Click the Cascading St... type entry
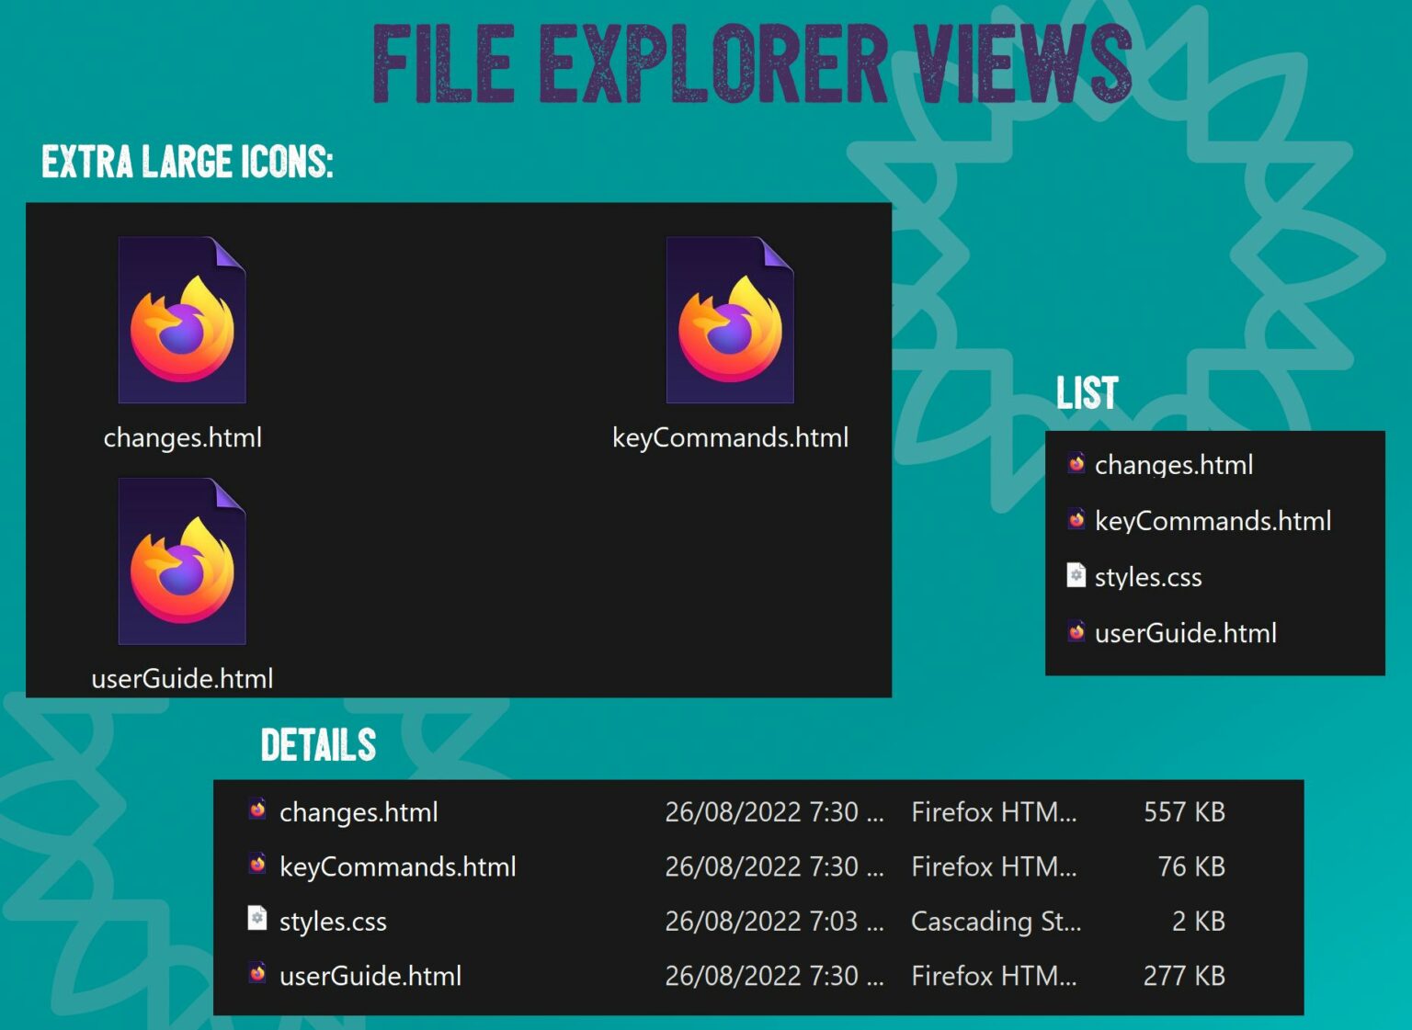Viewport: 1412px width, 1030px height. [996, 921]
